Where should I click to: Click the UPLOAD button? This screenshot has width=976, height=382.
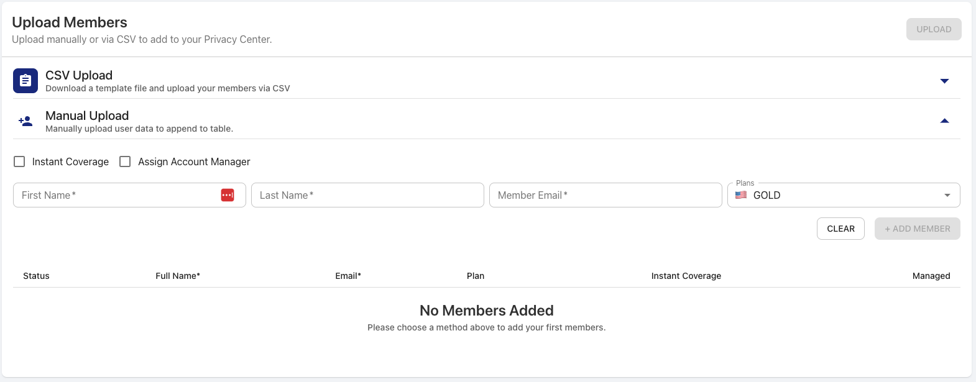934,29
